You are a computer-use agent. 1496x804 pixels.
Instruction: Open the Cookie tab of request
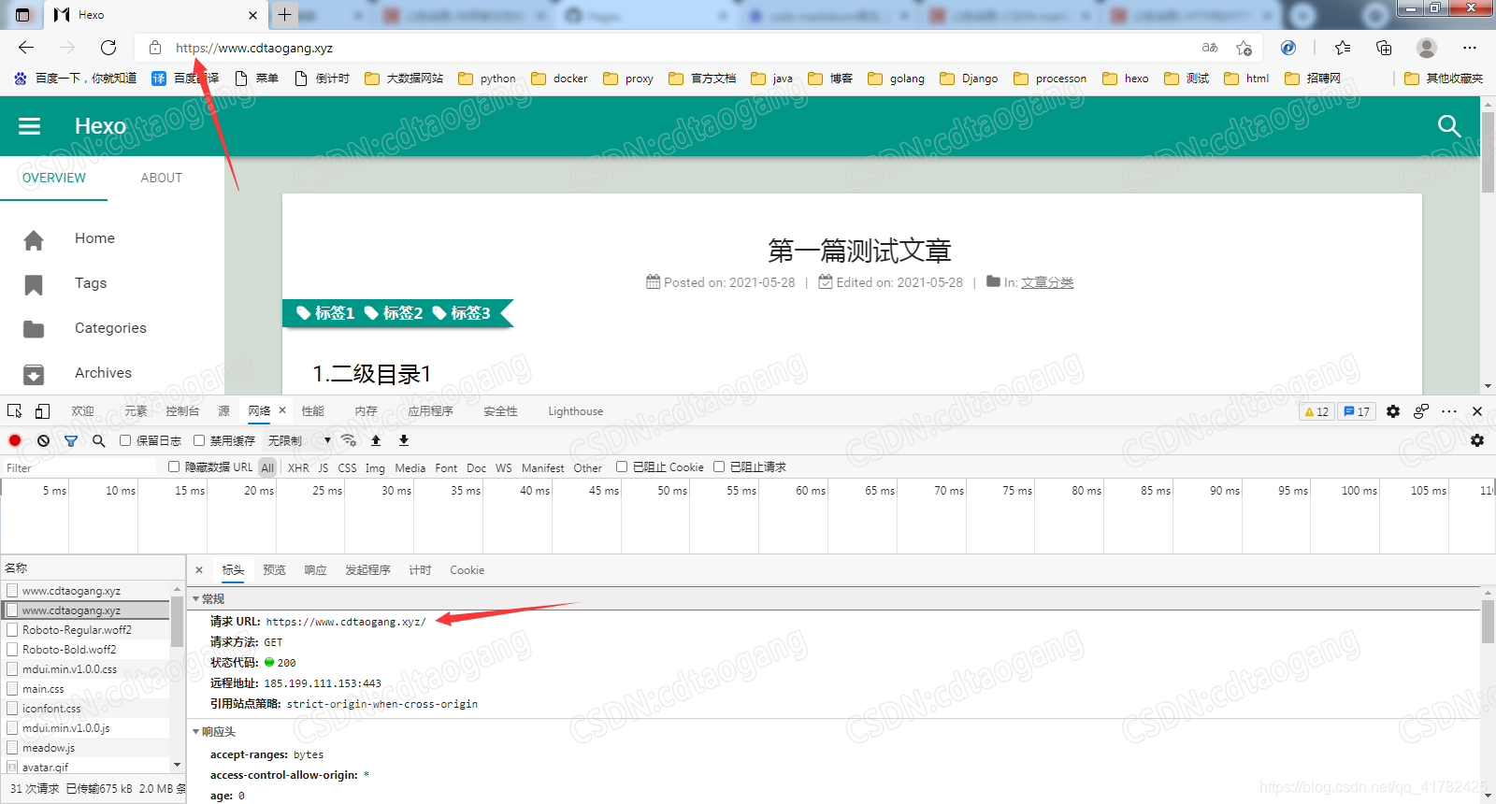coord(467,570)
